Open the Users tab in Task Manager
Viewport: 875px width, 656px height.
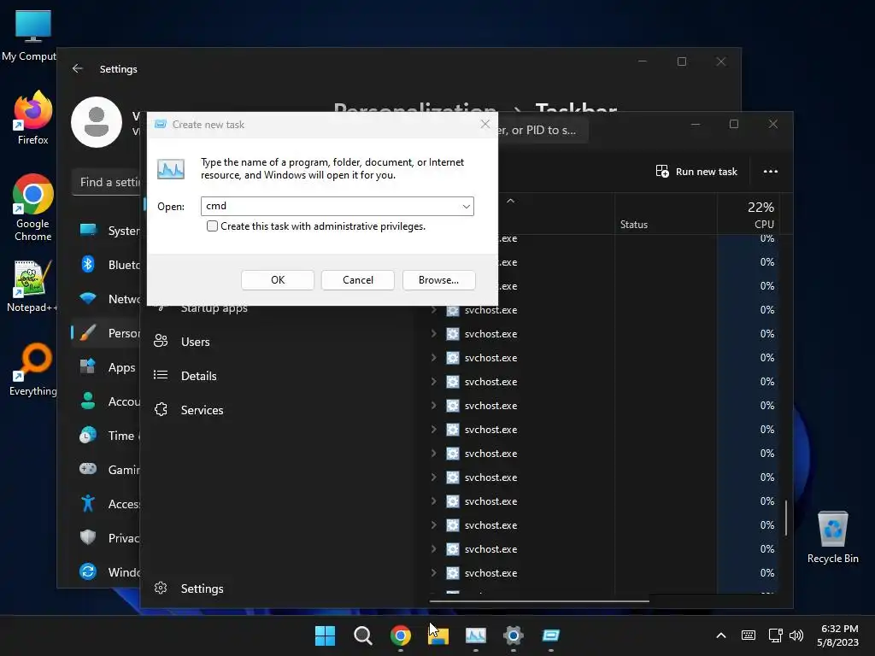(x=196, y=342)
